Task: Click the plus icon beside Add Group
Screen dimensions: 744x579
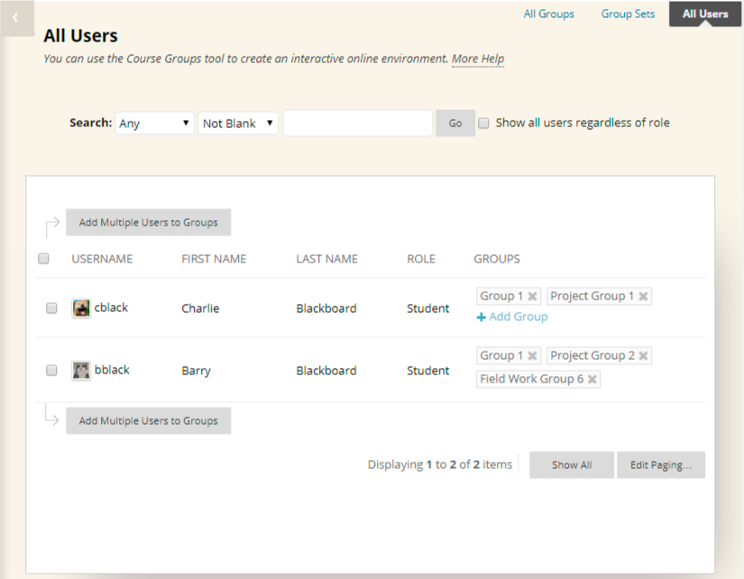Action: (482, 317)
